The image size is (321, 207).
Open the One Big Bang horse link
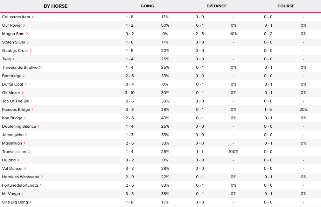pyautogui.click(x=15, y=202)
